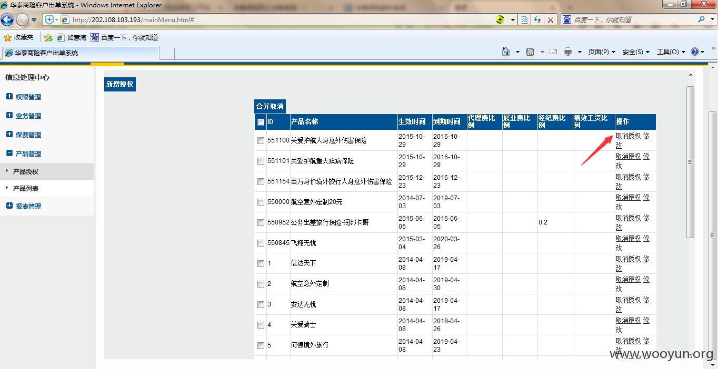Click the 0.2 经纪费比例 cell value
This screenshot has width=718, height=369.
[x=543, y=222]
